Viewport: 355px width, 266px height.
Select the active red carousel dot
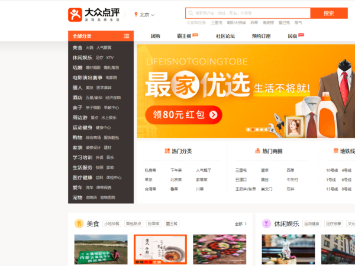(x=253, y=129)
